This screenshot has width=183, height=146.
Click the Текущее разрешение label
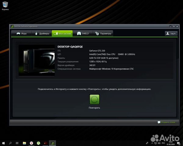click(68, 61)
